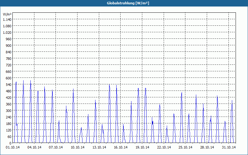Screen dimensions: 248x155
Task: Select the 16.10.14 date label
Action: 121,148
